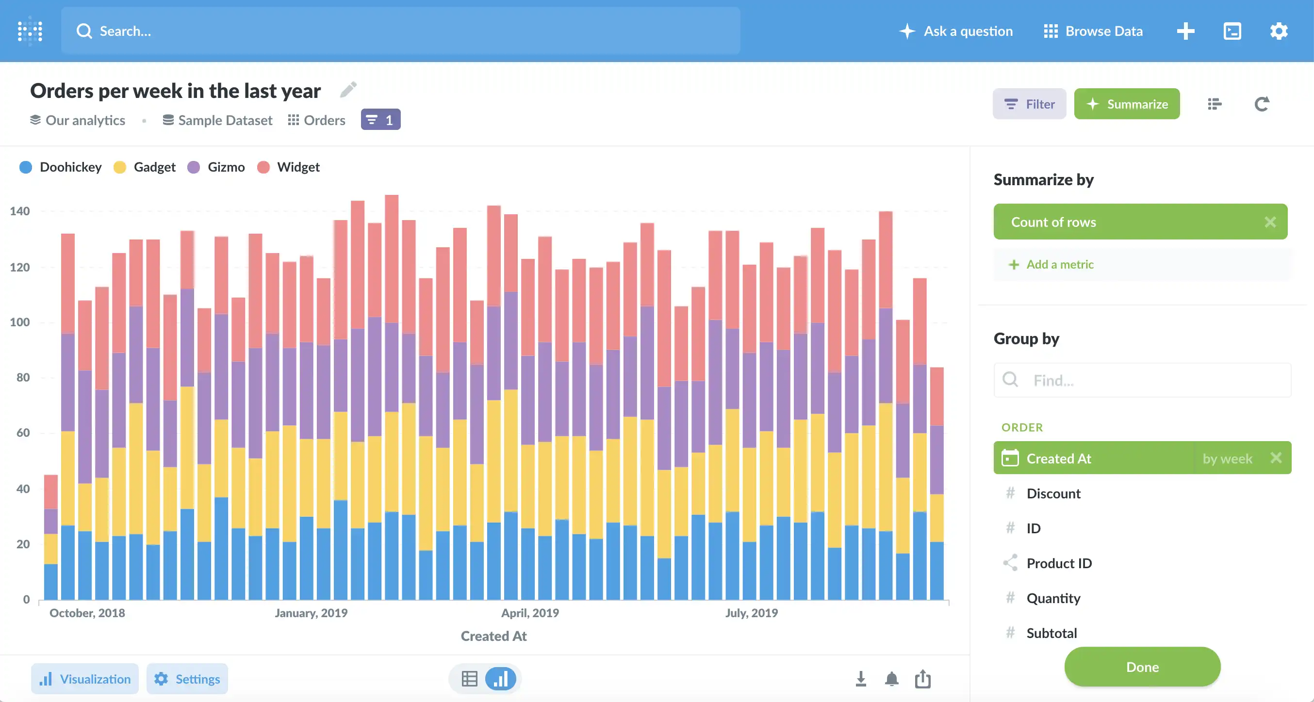Select the Widget legend color swatch
Screen dimensions: 1314x702
[x=264, y=167]
